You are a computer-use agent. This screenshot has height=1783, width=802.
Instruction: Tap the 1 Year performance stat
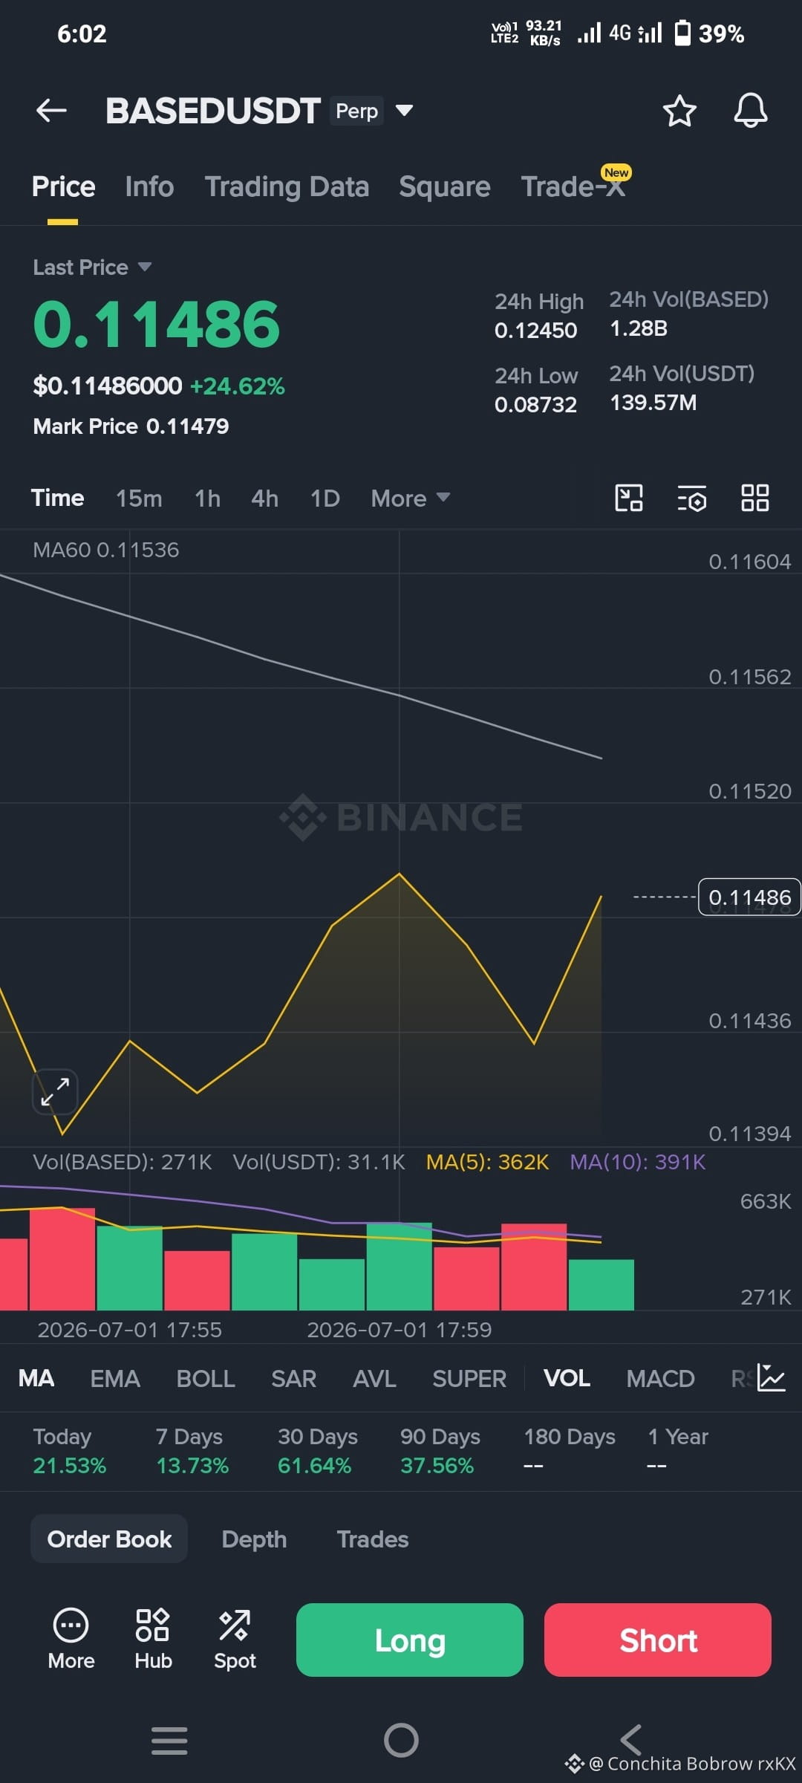point(678,1451)
